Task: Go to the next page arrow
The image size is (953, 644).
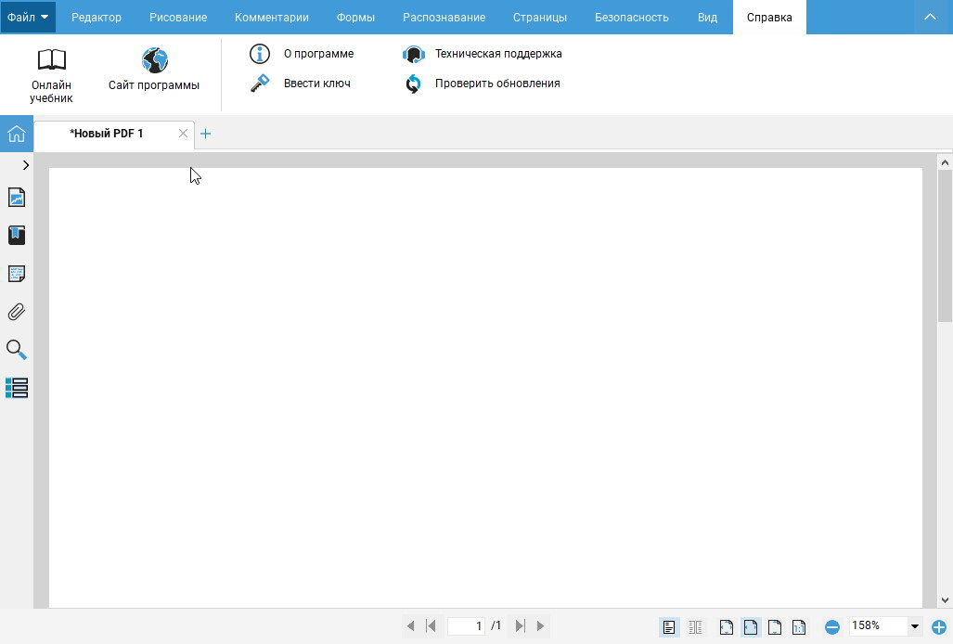Action: (540, 625)
